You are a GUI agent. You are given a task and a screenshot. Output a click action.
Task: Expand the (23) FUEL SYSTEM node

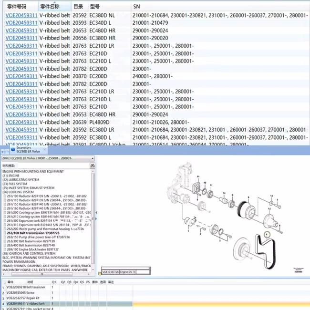click(x=15, y=184)
